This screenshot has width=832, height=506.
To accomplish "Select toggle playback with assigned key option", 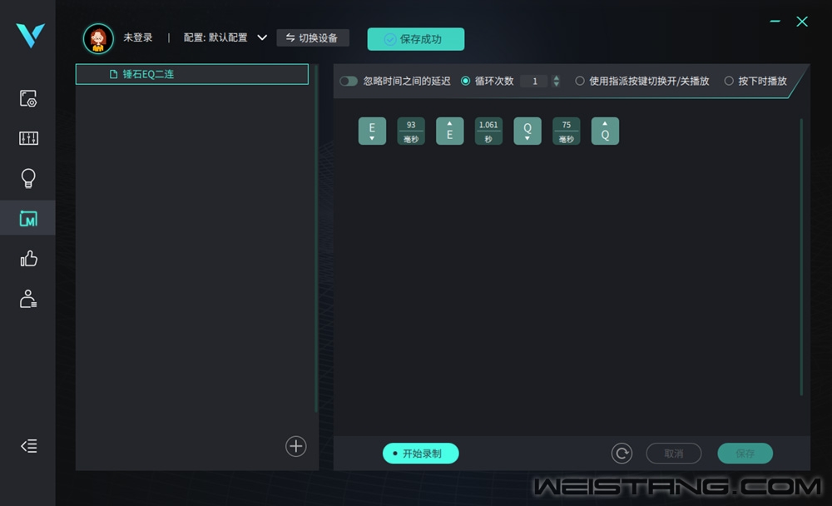I will 580,82.
